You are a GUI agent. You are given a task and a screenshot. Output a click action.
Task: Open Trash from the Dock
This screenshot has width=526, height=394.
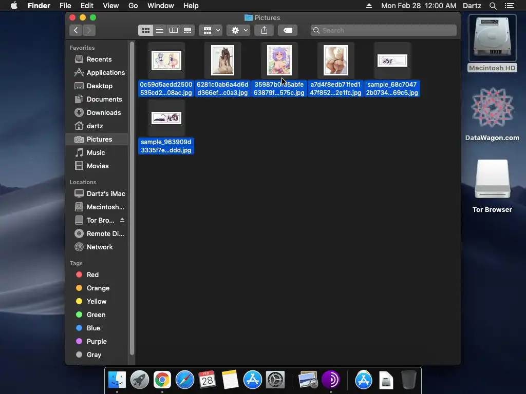(408, 380)
